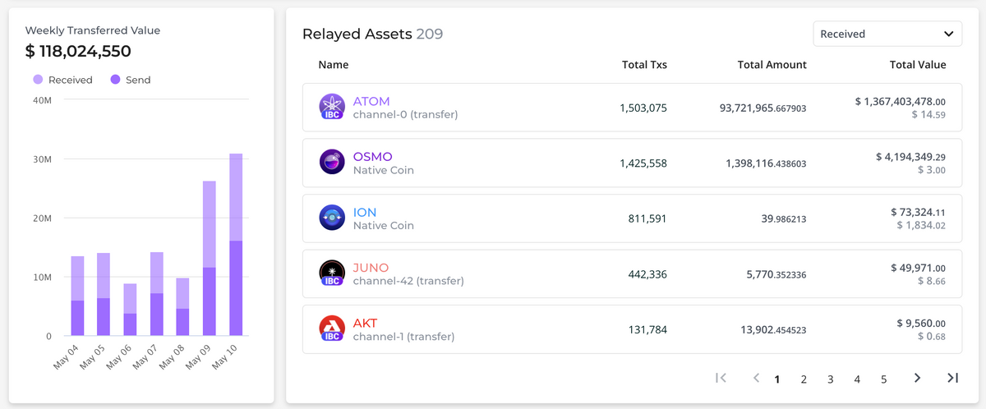Open the ATOM asset link
The image size is (986, 409).
[x=371, y=101]
